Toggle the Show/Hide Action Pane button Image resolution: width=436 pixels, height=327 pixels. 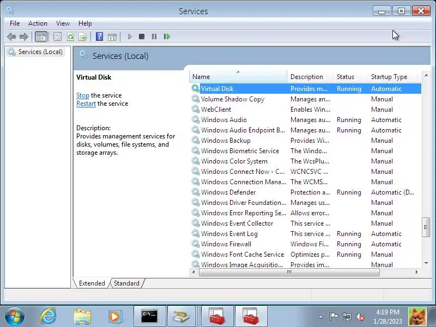click(x=112, y=37)
